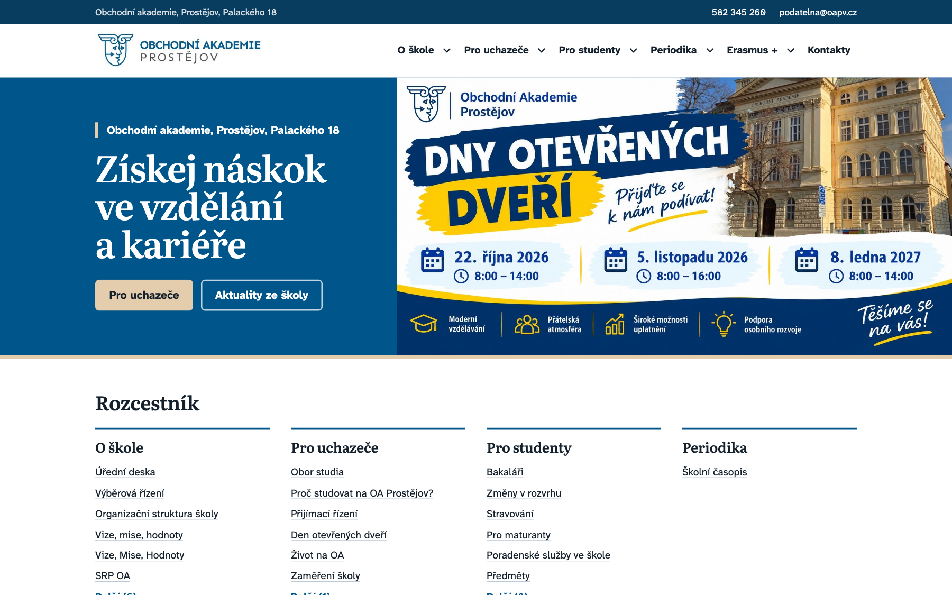Click the clock icon beside 8:00 – 16:00
Screen dimensions: 952x595
pos(644,276)
